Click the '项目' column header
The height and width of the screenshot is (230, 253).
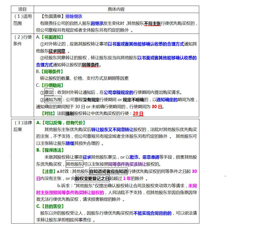[x=22, y=9]
